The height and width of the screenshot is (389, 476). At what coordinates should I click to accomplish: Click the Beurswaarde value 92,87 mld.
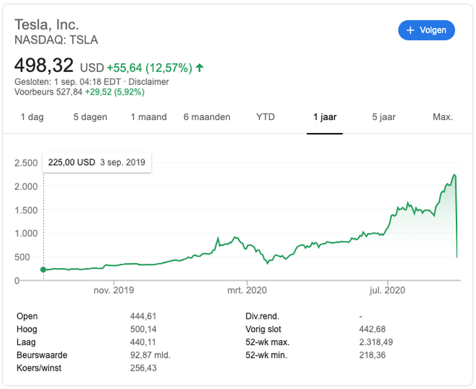(x=150, y=355)
